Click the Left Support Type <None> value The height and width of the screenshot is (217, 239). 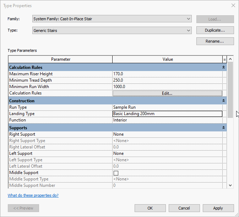(167, 160)
